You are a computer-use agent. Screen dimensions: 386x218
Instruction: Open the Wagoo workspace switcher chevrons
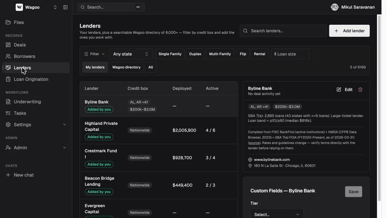click(55, 7)
